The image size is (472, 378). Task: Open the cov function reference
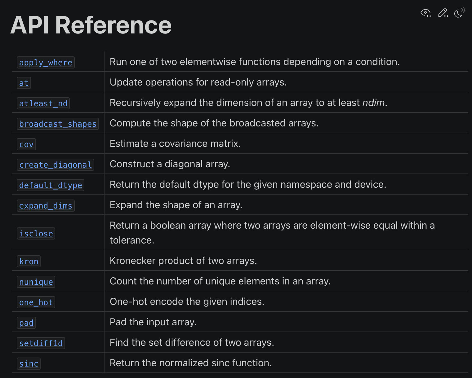click(x=26, y=144)
